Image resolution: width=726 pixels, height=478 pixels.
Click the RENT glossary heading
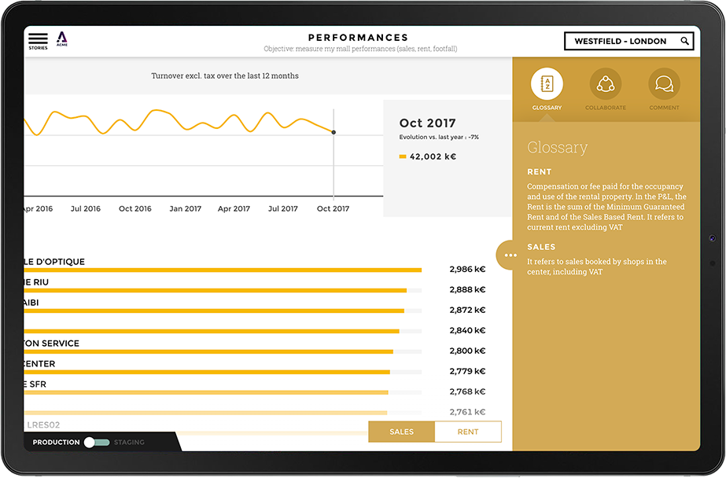[x=540, y=171]
